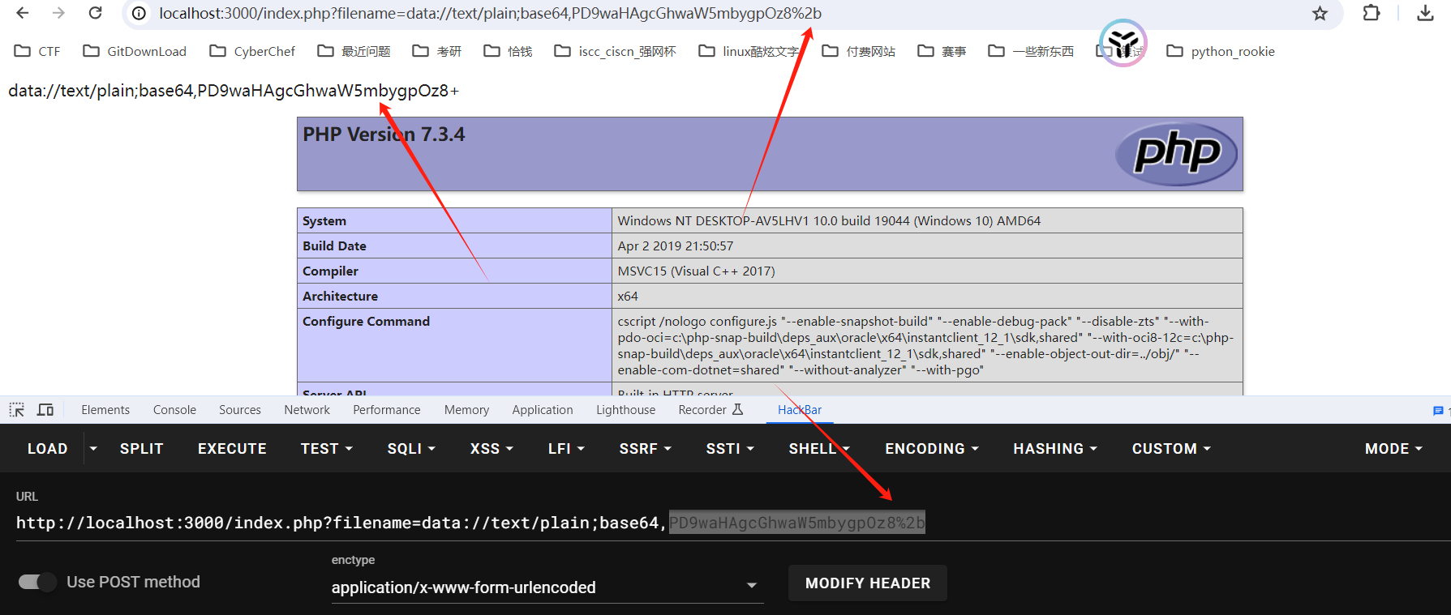The width and height of the screenshot is (1451, 615).
Task: Open the SHELL dropdown menu
Action: tap(819, 449)
